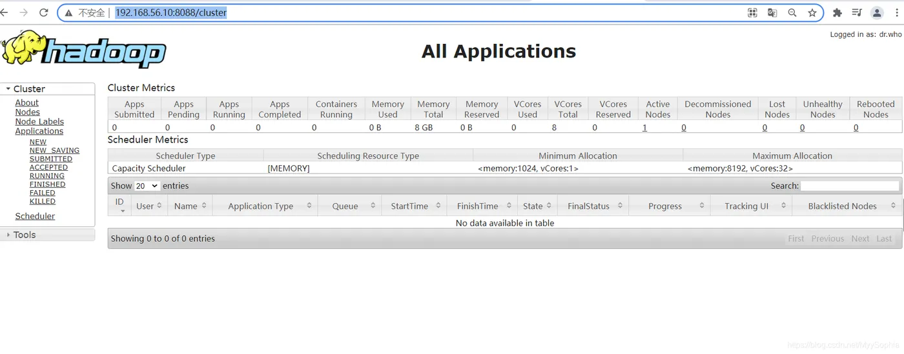Sort the table by Queue column
Screen dimensions: 904x354
pos(349,206)
